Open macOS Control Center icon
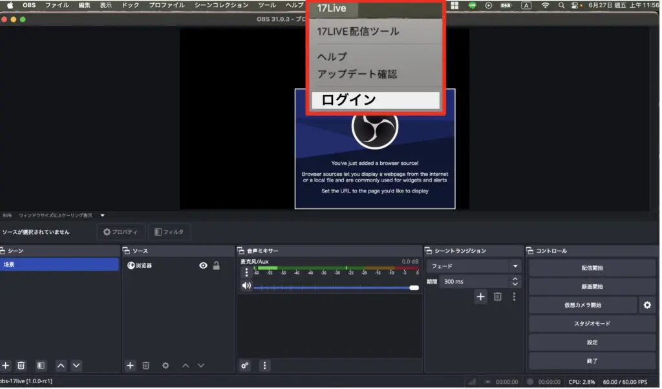The width and height of the screenshot is (662, 389). click(x=576, y=5)
